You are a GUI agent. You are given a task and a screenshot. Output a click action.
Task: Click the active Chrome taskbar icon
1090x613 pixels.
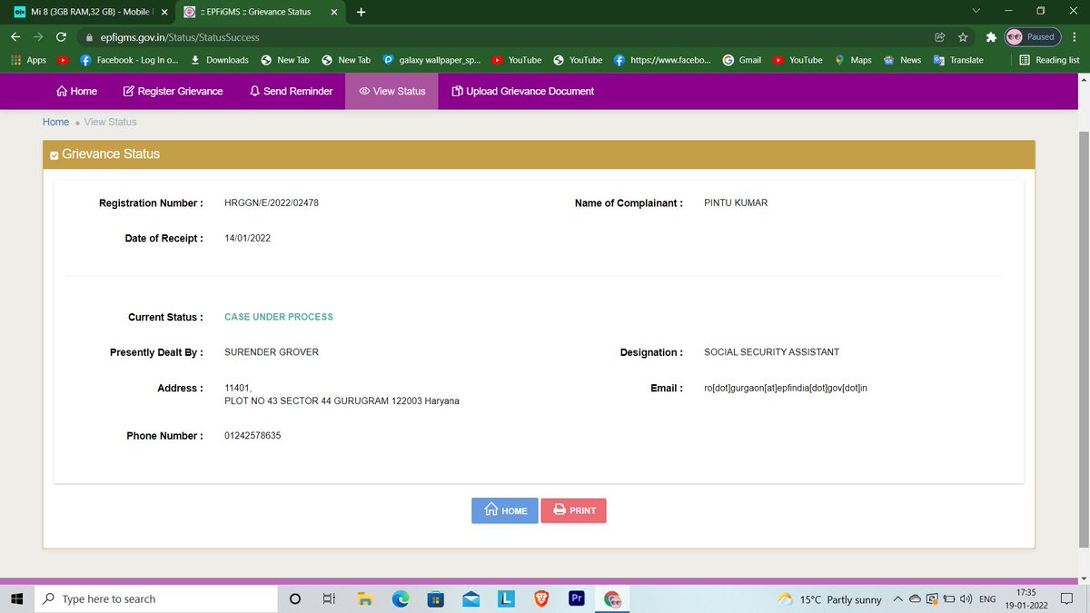click(613, 599)
